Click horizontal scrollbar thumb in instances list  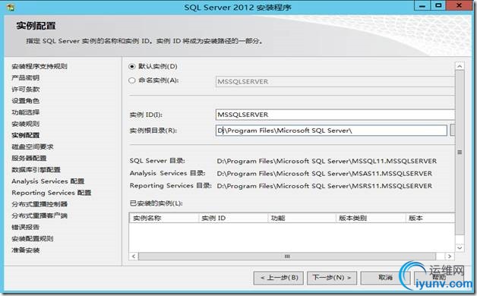click(287, 257)
